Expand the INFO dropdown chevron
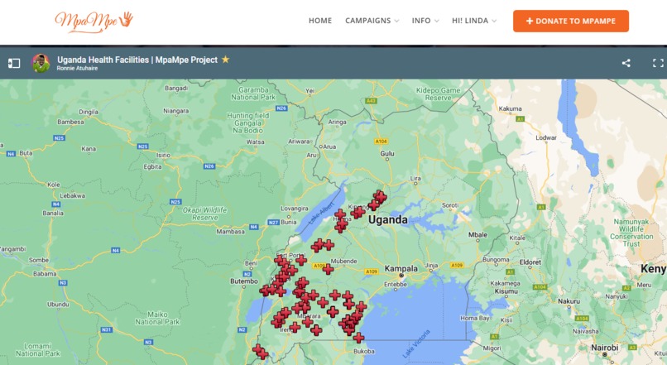The height and width of the screenshot is (365, 667). pyautogui.click(x=436, y=21)
